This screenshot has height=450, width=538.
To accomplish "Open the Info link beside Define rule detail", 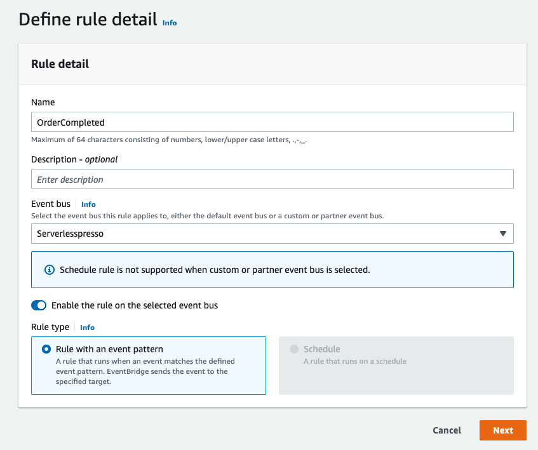I will point(170,23).
